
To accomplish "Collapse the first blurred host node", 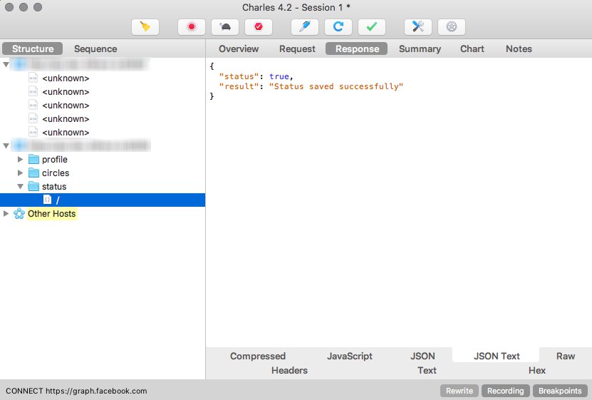I will [6, 65].
